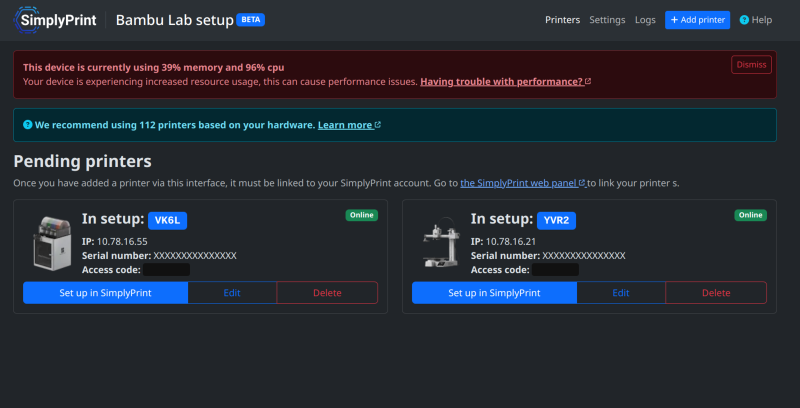This screenshot has height=408, width=800.
Task: Delete the VK6L printer
Action: [x=327, y=292]
